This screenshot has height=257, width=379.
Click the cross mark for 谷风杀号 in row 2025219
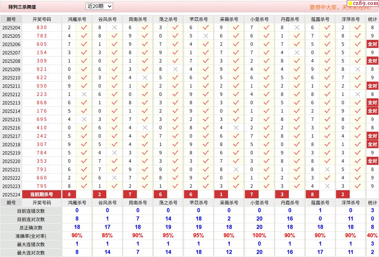114,153
